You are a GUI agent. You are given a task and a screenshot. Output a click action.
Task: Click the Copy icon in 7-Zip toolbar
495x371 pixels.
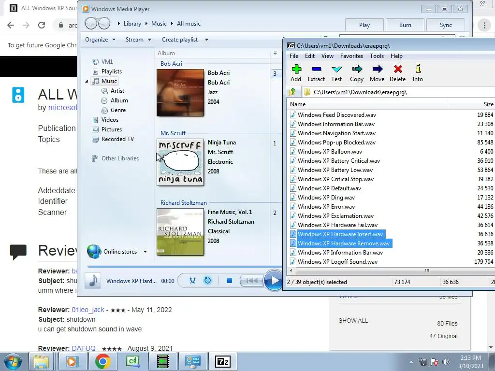tap(357, 69)
